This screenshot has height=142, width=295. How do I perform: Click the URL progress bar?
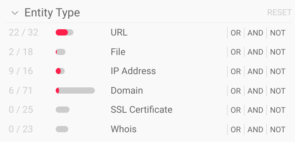pos(64,32)
